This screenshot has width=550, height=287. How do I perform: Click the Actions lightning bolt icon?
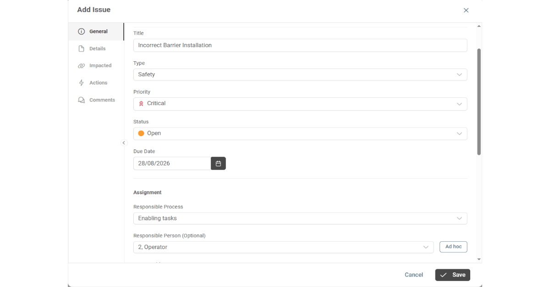82,83
